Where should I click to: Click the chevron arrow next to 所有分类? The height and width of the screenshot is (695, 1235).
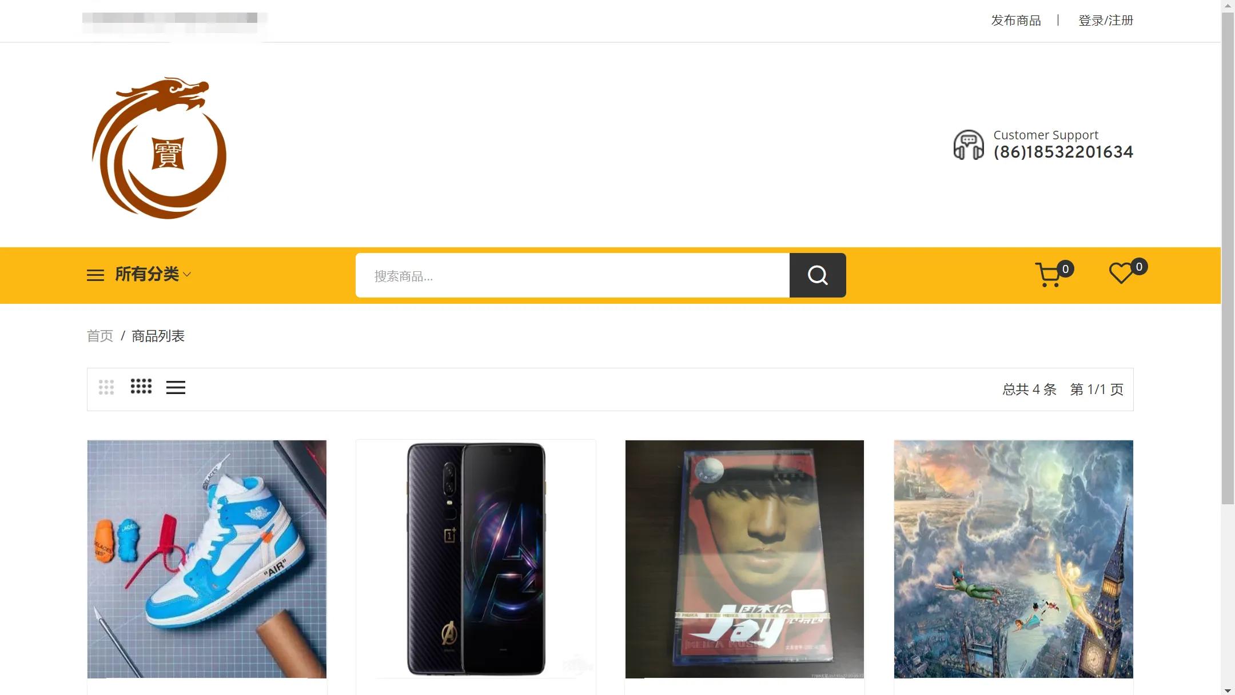point(187,275)
